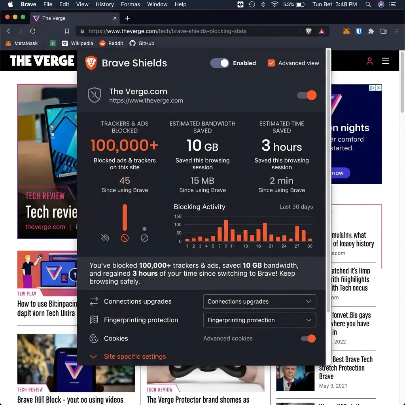Open Time Machine menu bar icon
The image size is (405, 405).
[x=252, y=4]
